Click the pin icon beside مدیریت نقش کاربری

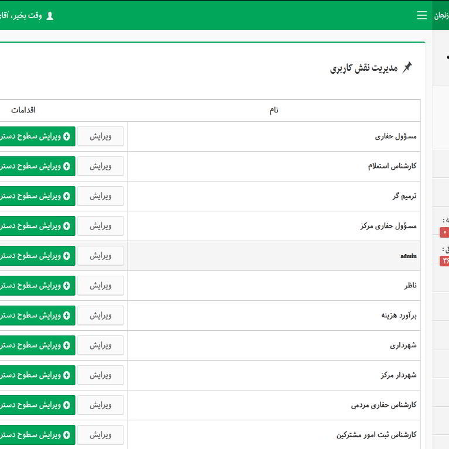tap(407, 68)
